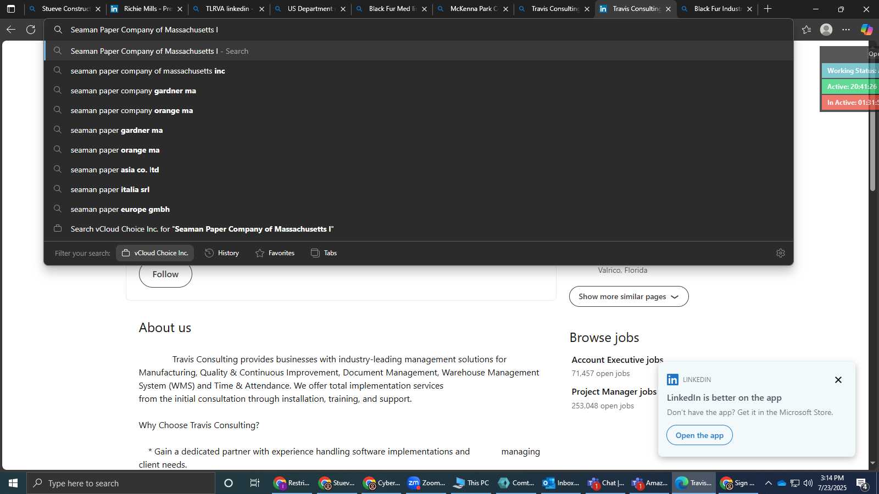
Task: Open Sign Chrome window on taskbar
Action: 738,483
